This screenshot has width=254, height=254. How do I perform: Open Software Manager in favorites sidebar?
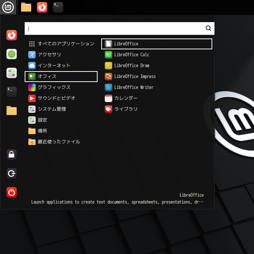tap(12, 54)
